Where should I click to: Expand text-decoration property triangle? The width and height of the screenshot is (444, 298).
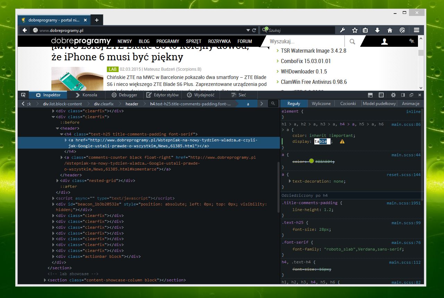pos(290,181)
